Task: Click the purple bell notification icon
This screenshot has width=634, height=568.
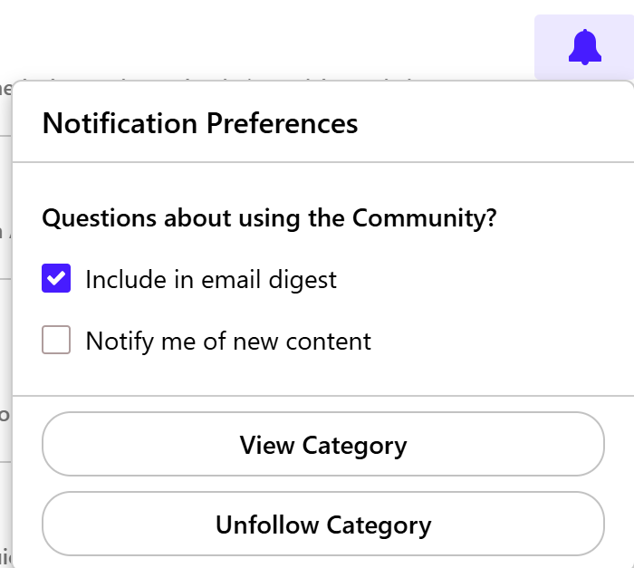Action: (584, 47)
